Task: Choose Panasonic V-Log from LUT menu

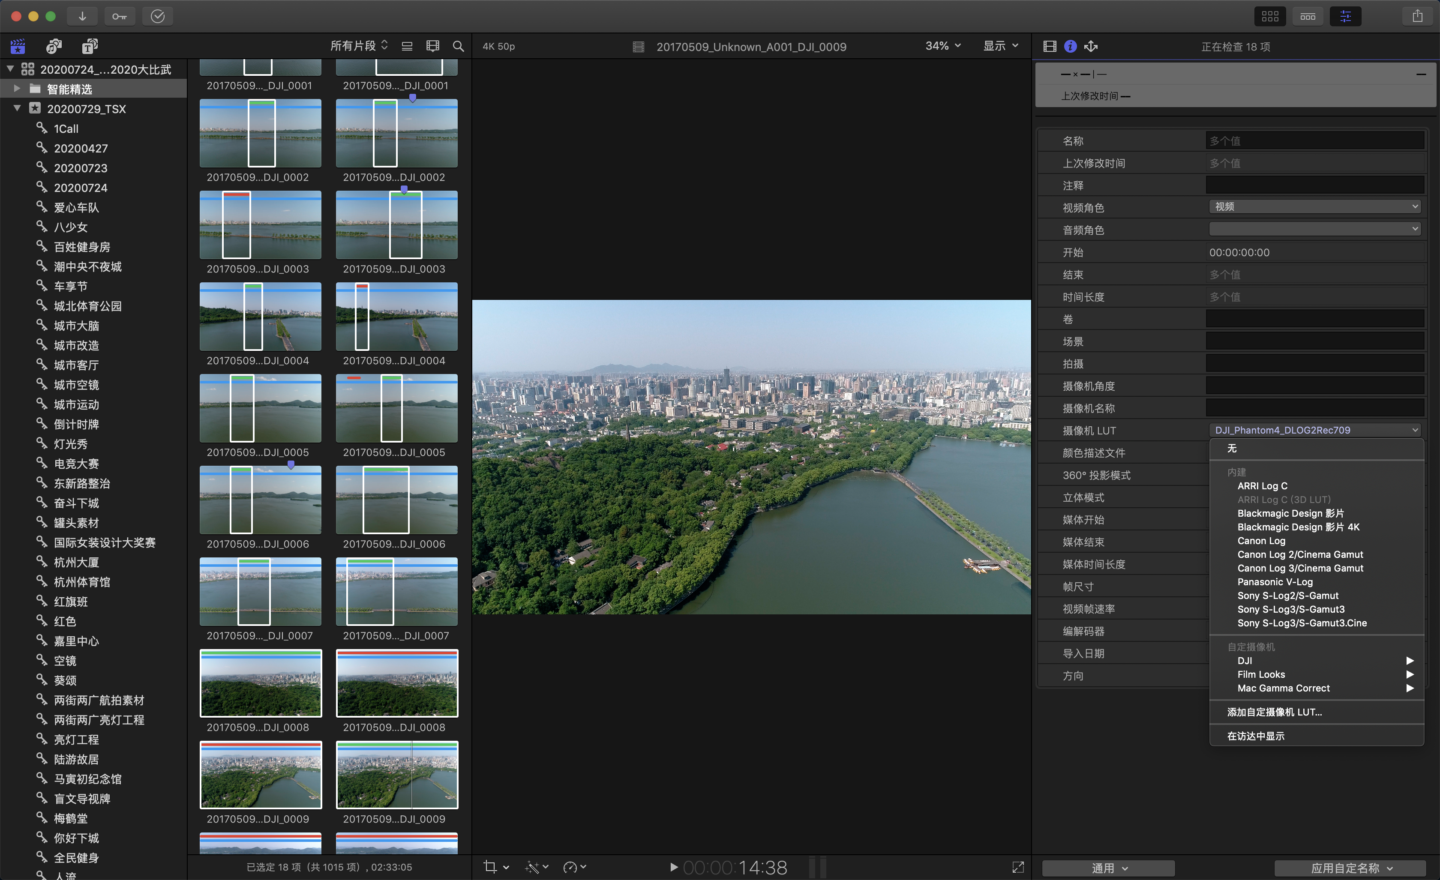Action: [x=1275, y=582]
